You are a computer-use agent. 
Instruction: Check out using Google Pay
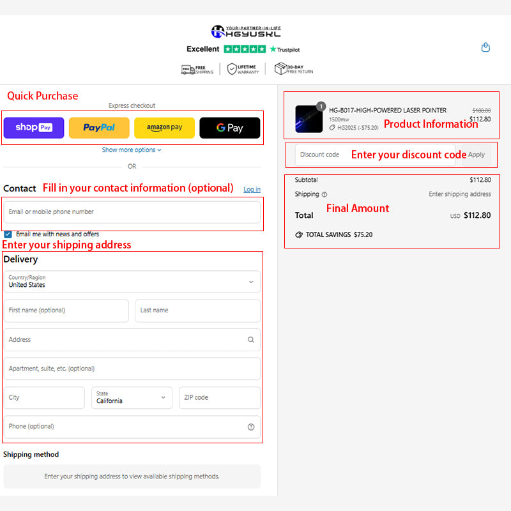point(229,128)
